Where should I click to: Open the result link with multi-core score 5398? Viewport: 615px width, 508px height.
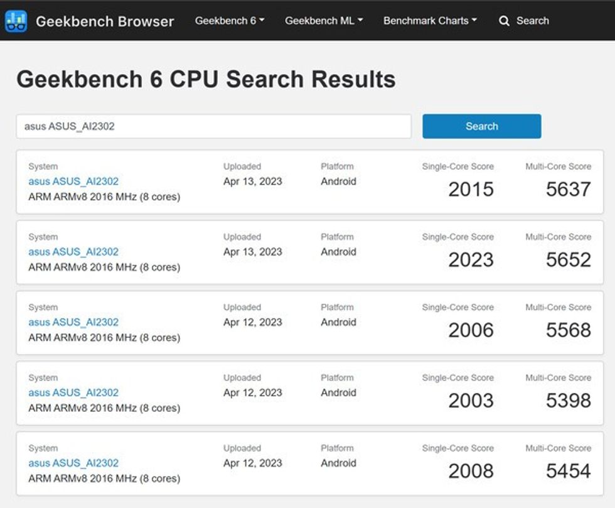coord(74,392)
